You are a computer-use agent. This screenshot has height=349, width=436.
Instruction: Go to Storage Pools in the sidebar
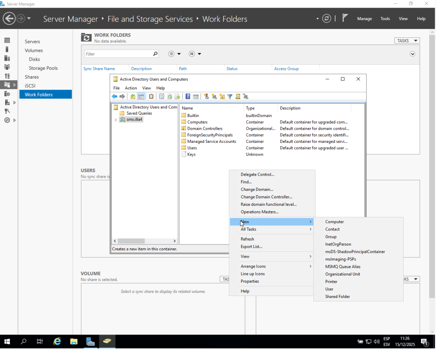click(43, 68)
